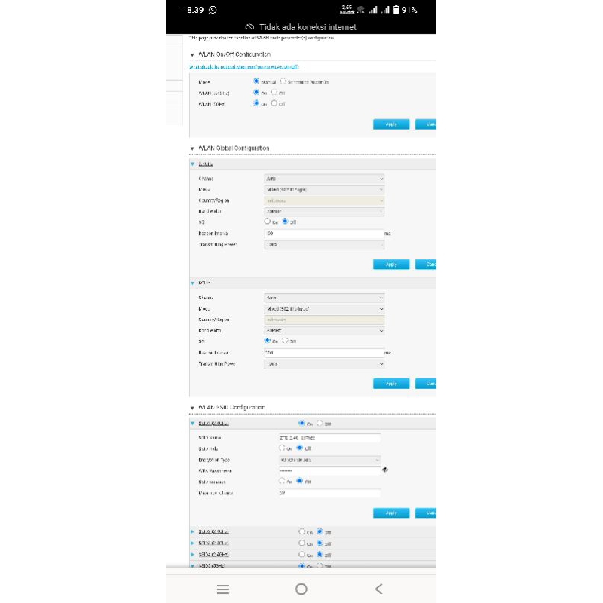Enable SSID Hide On for SSID1
This screenshot has width=603, height=603.
(x=282, y=448)
